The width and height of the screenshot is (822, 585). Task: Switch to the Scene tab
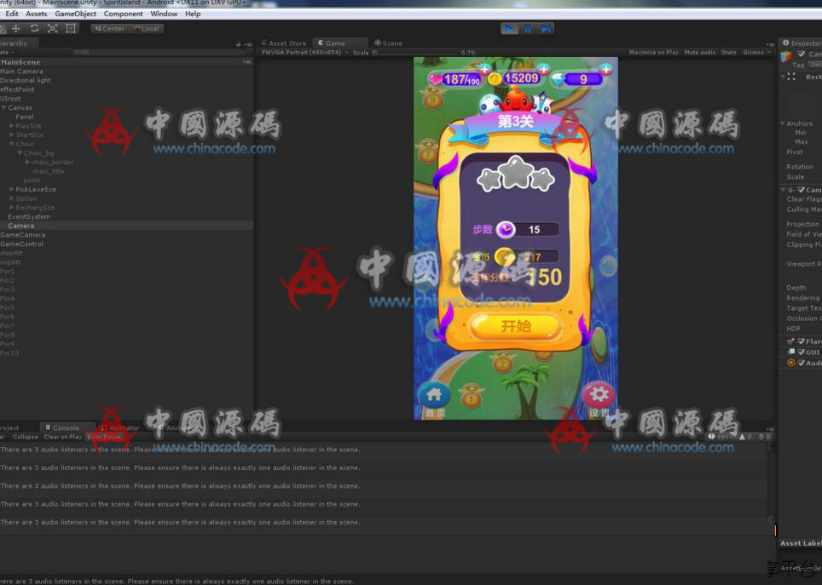tap(388, 43)
